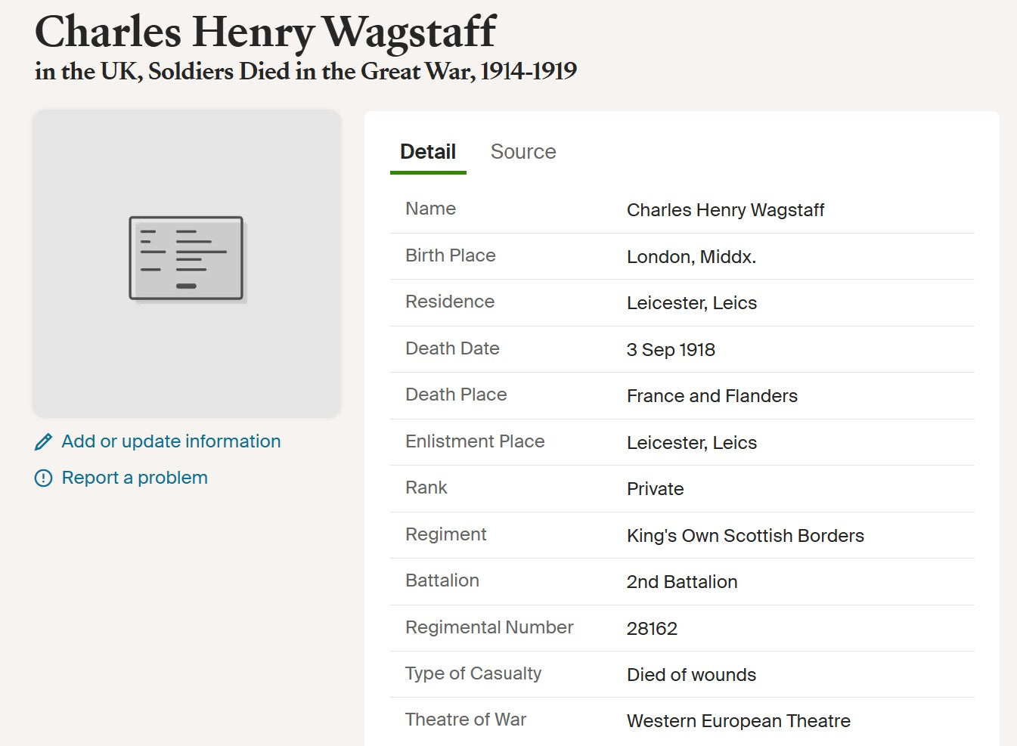Click the Rank value Private
1017x746 pixels.
(x=655, y=489)
